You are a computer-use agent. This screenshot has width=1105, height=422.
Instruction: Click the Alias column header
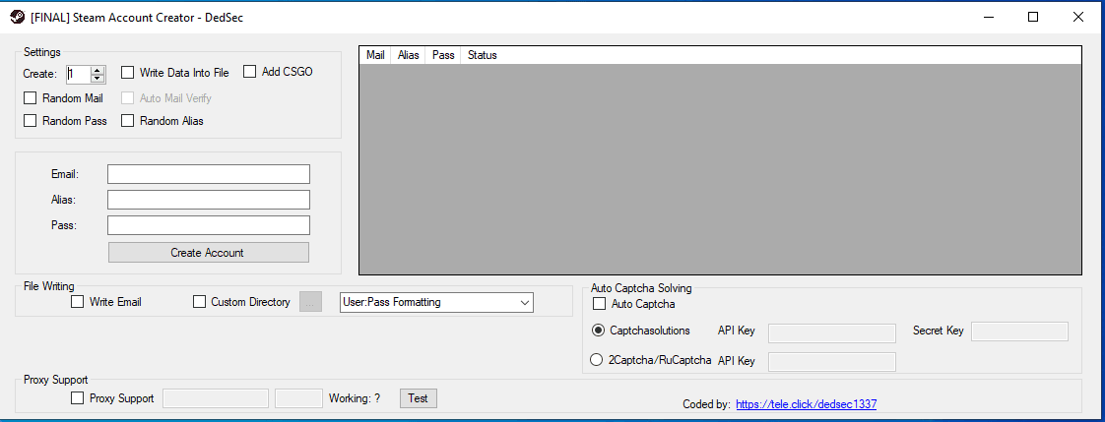[408, 55]
